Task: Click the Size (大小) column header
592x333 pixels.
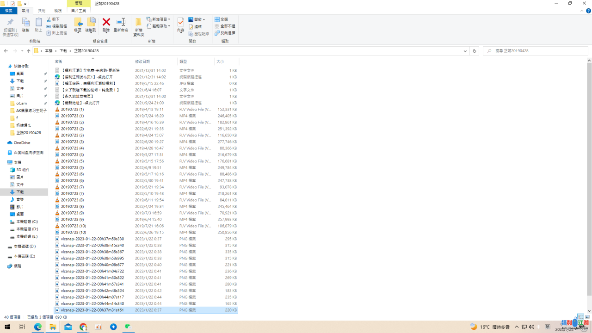Action: (x=220, y=62)
